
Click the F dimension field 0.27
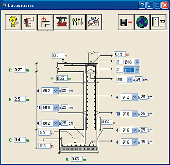(20, 70)
